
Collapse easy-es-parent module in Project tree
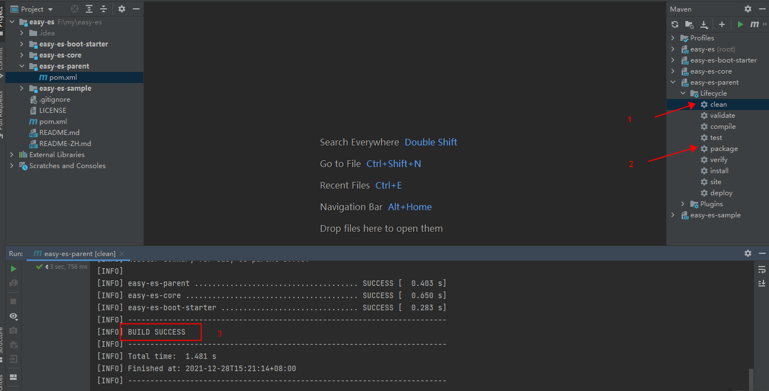[x=22, y=66]
